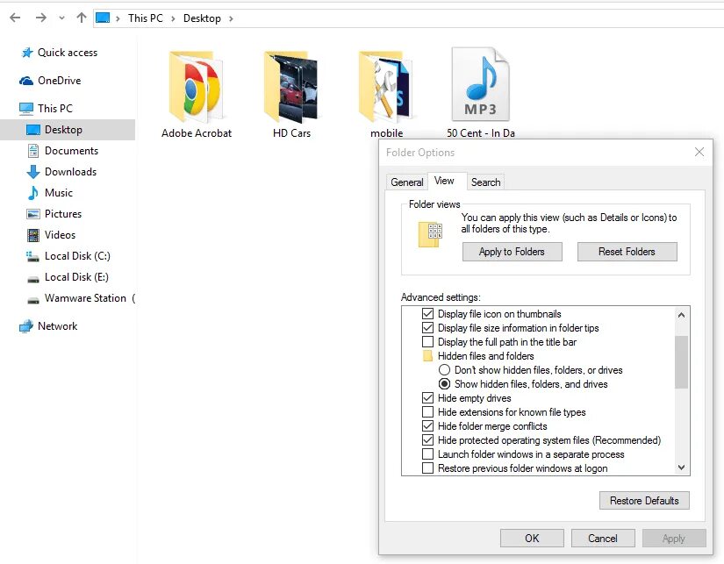
Task: Enable Launch folder windows in separate process
Action: [x=427, y=454]
